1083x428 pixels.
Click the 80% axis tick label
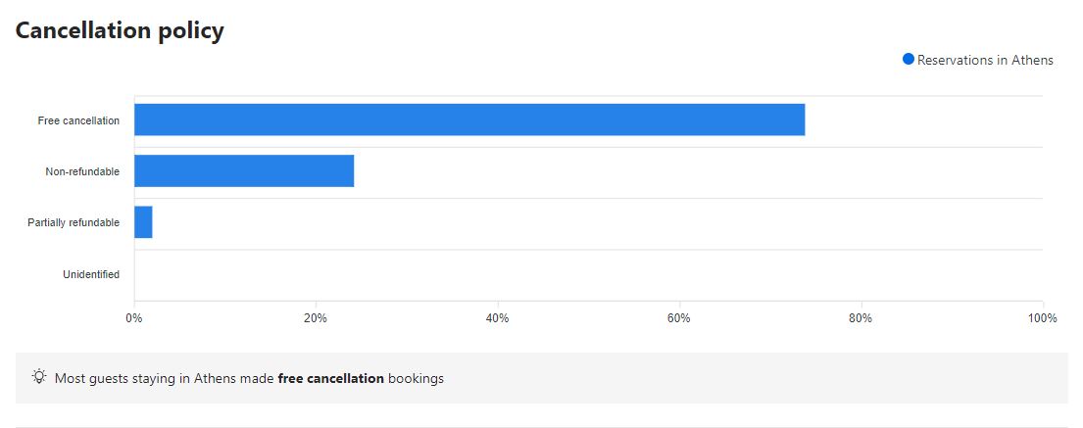click(x=861, y=318)
